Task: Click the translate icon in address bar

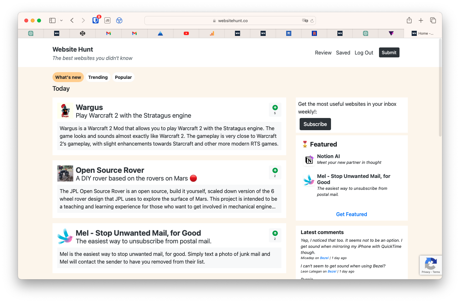Action: (x=305, y=21)
